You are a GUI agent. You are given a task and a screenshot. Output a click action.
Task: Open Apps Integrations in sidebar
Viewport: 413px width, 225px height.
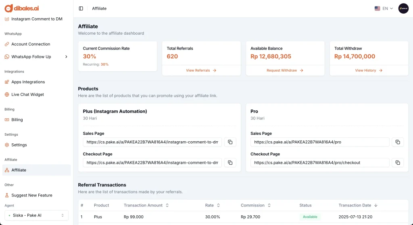(x=28, y=82)
